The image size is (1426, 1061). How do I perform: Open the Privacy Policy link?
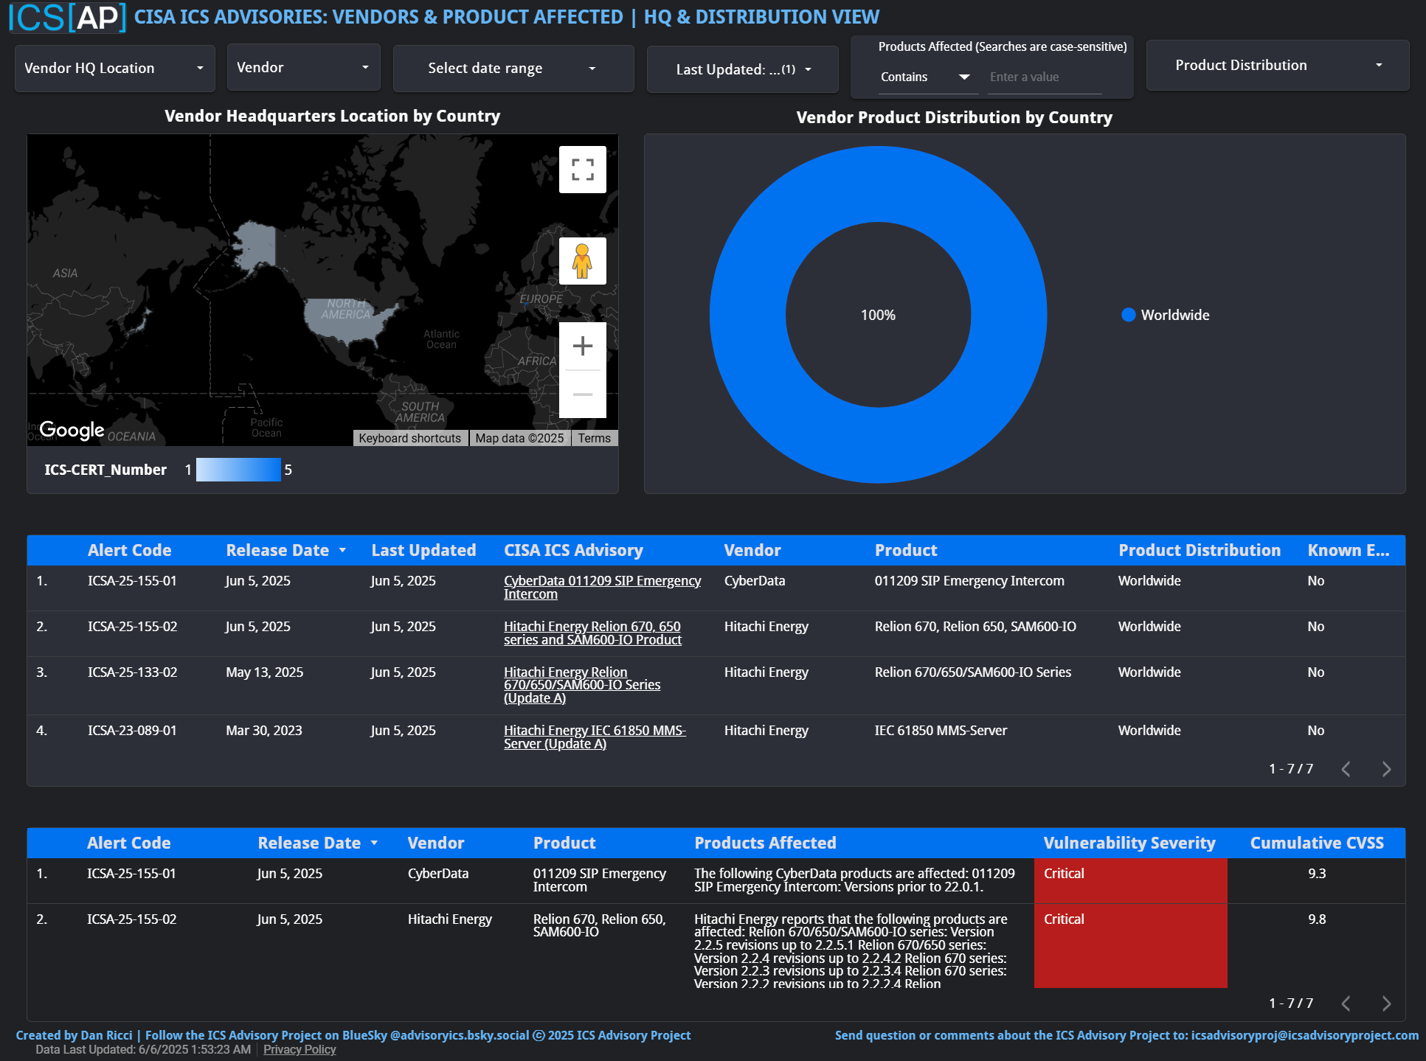point(300,1049)
